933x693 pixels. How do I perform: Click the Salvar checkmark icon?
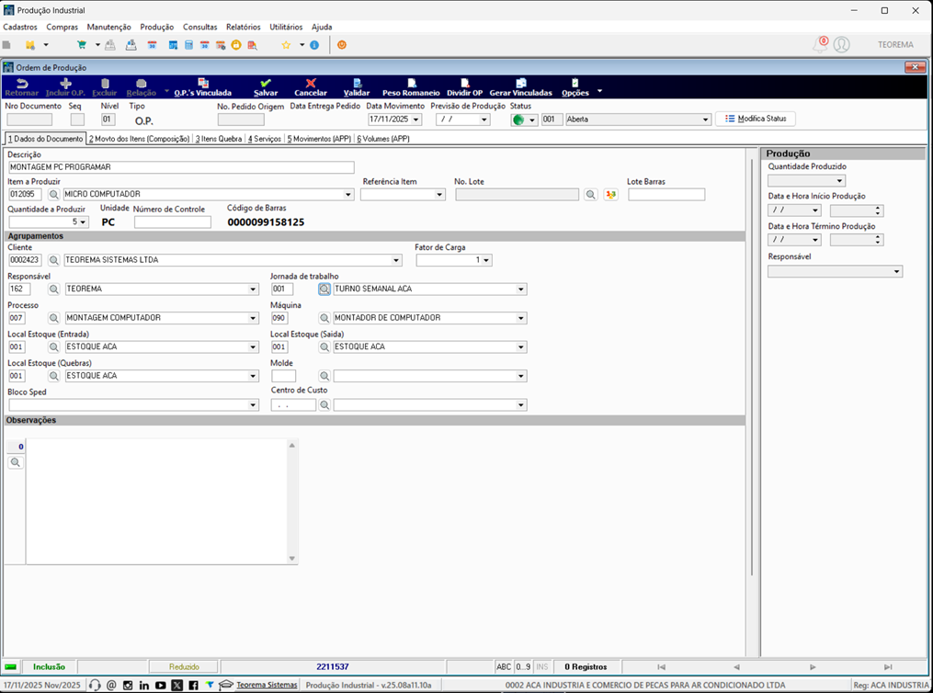coord(266,84)
